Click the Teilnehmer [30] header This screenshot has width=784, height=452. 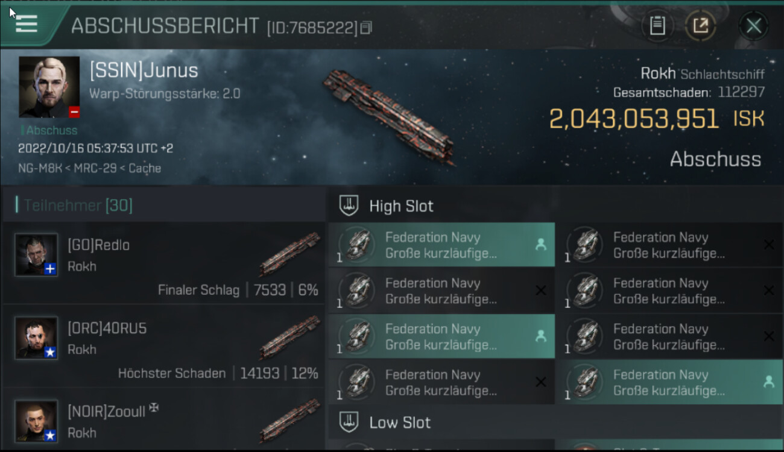[78, 206]
